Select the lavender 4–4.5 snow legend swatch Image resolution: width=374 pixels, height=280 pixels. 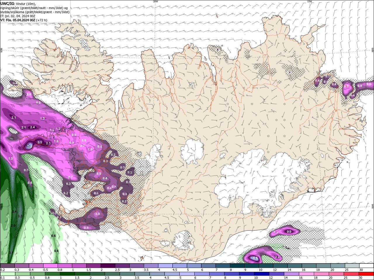tap(165, 266)
